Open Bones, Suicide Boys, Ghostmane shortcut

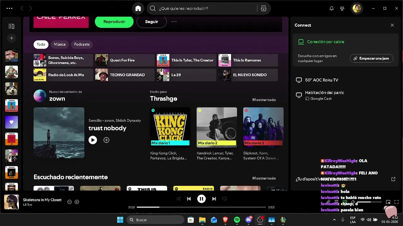(63, 60)
